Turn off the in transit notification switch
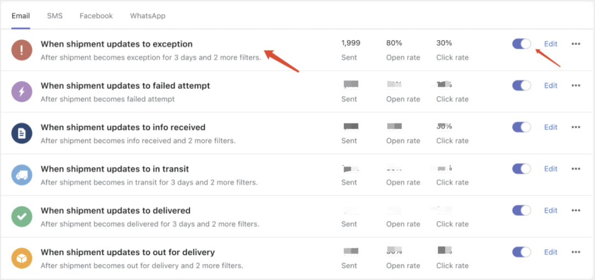 [x=521, y=169]
